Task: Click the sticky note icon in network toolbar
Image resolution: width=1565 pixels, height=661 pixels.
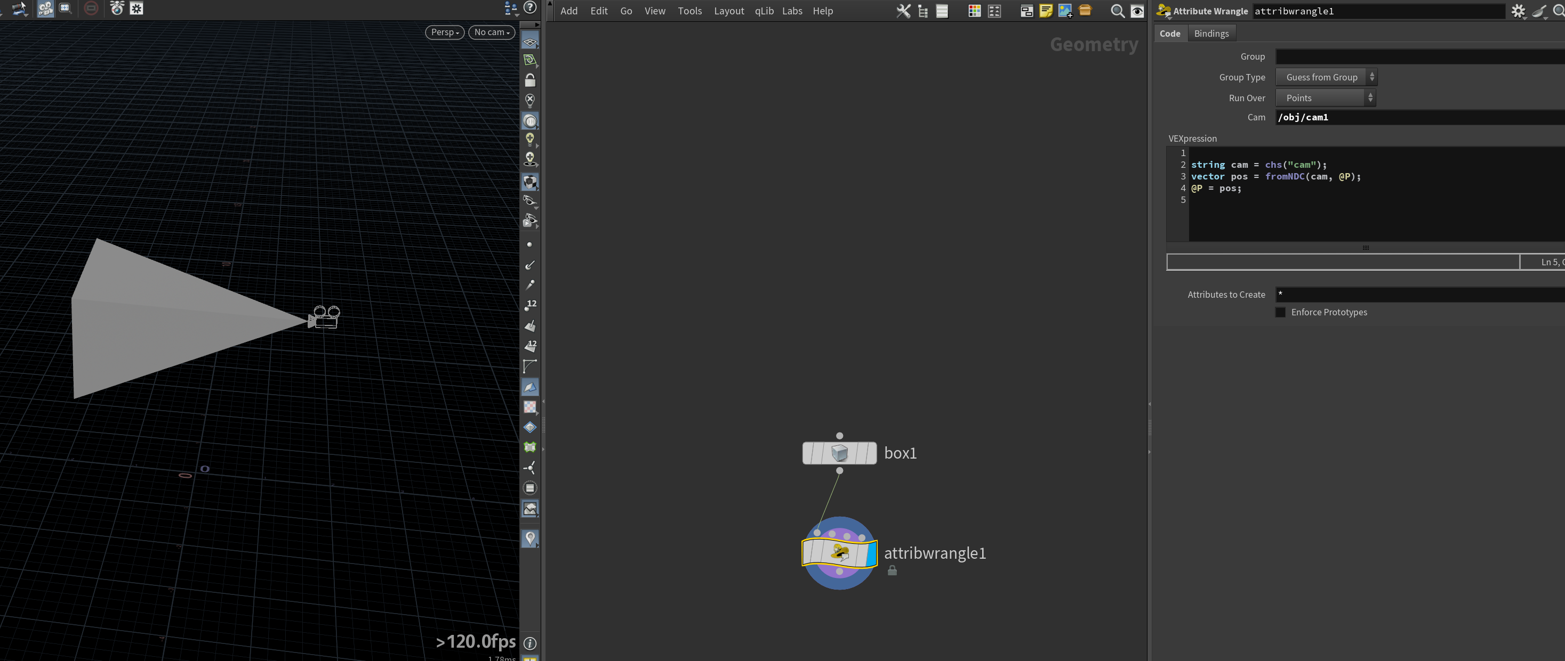Action: point(1046,11)
